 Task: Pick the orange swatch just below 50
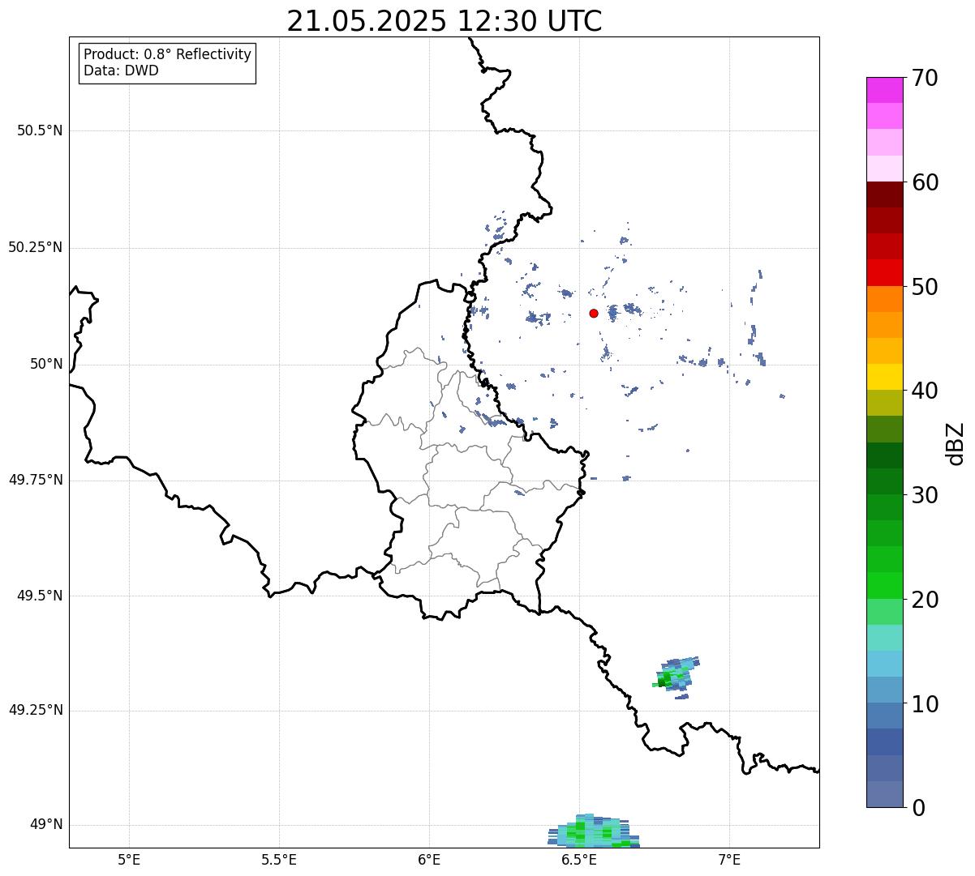pos(885,299)
